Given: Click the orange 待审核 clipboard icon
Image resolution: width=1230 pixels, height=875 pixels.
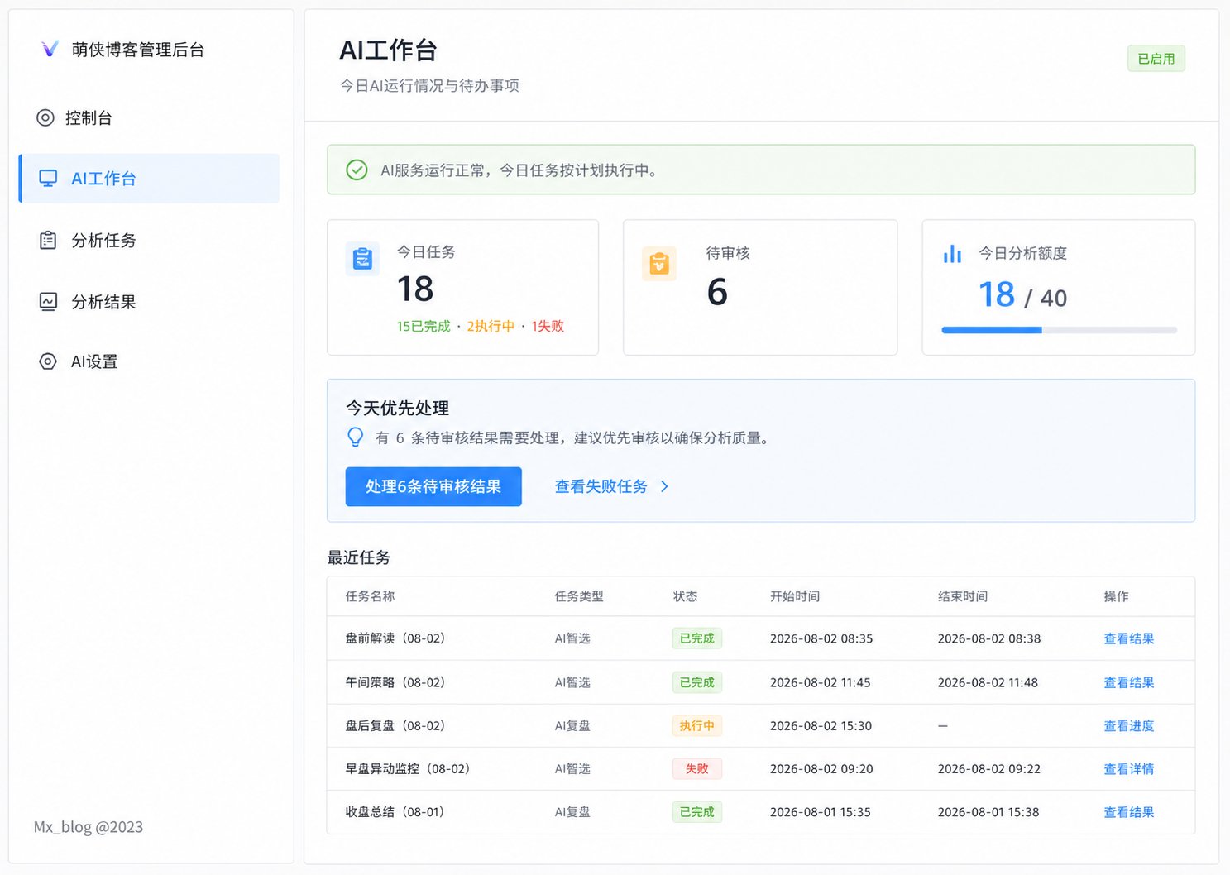Looking at the screenshot, I should (659, 264).
